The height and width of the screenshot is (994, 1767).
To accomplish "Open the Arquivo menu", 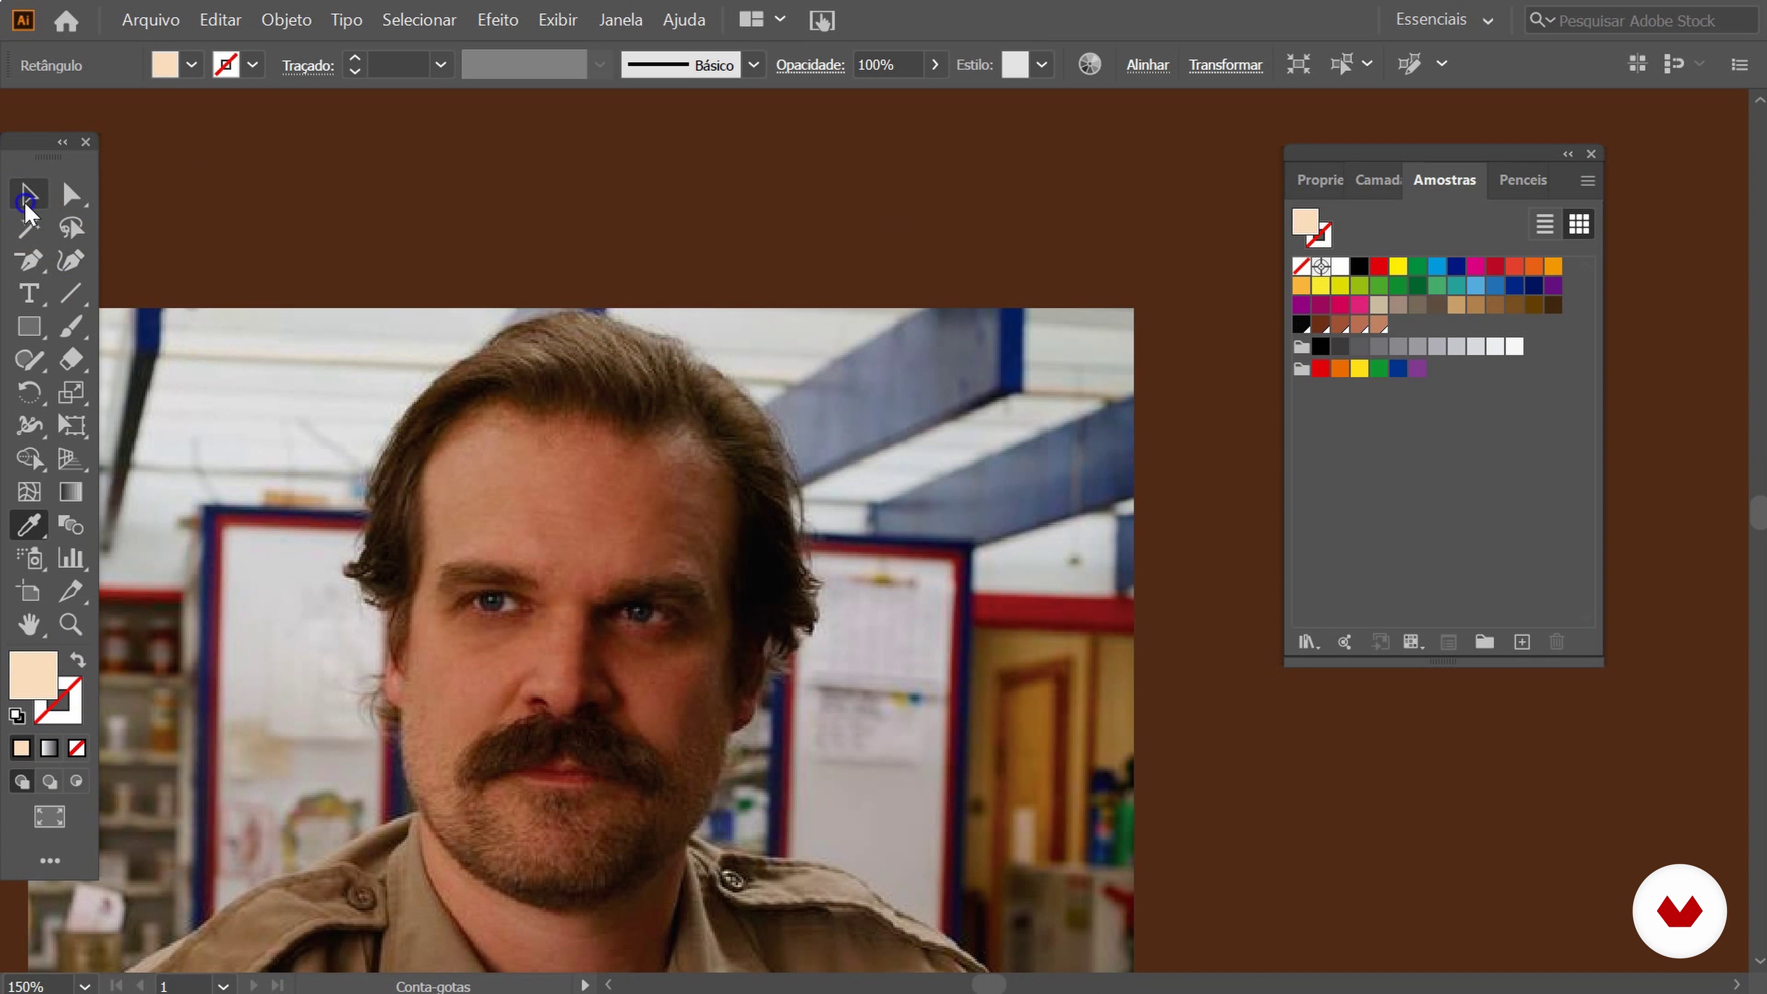I will (x=150, y=20).
